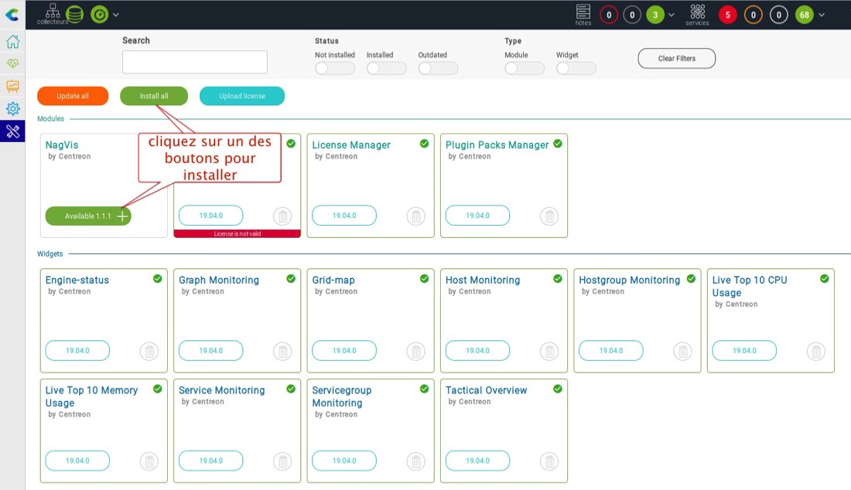Expand the services status dropdown arrow
Image resolution: width=851 pixels, height=490 pixels.
[x=822, y=15]
